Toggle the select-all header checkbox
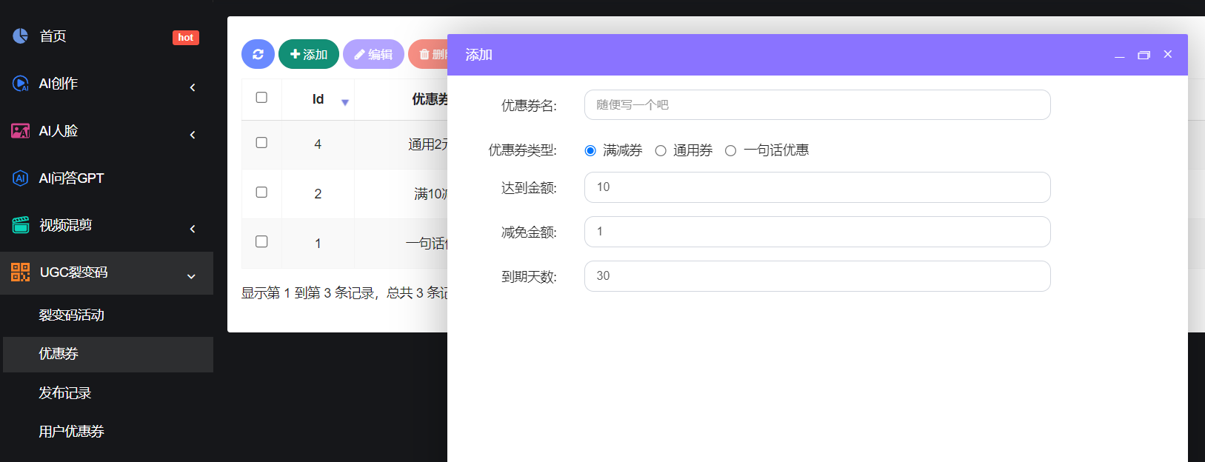Screen dimensions: 1205x462 pyautogui.click(x=261, y=97)
